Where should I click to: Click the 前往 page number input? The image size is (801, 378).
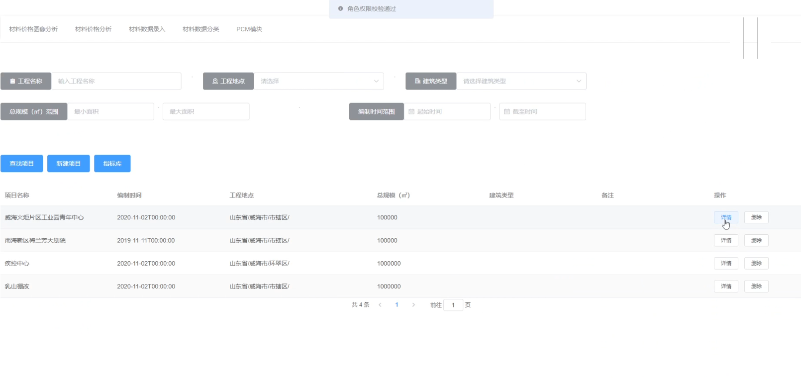click(x=453, y=305)
